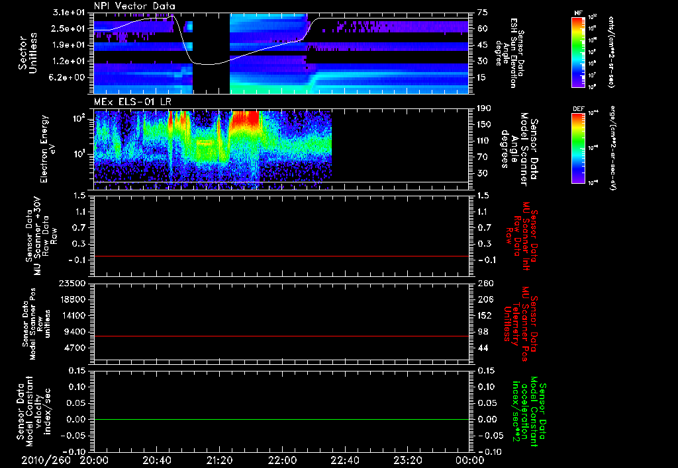
Task: Click the 45 degree sun elevation tick
Action: pos(483,45)
